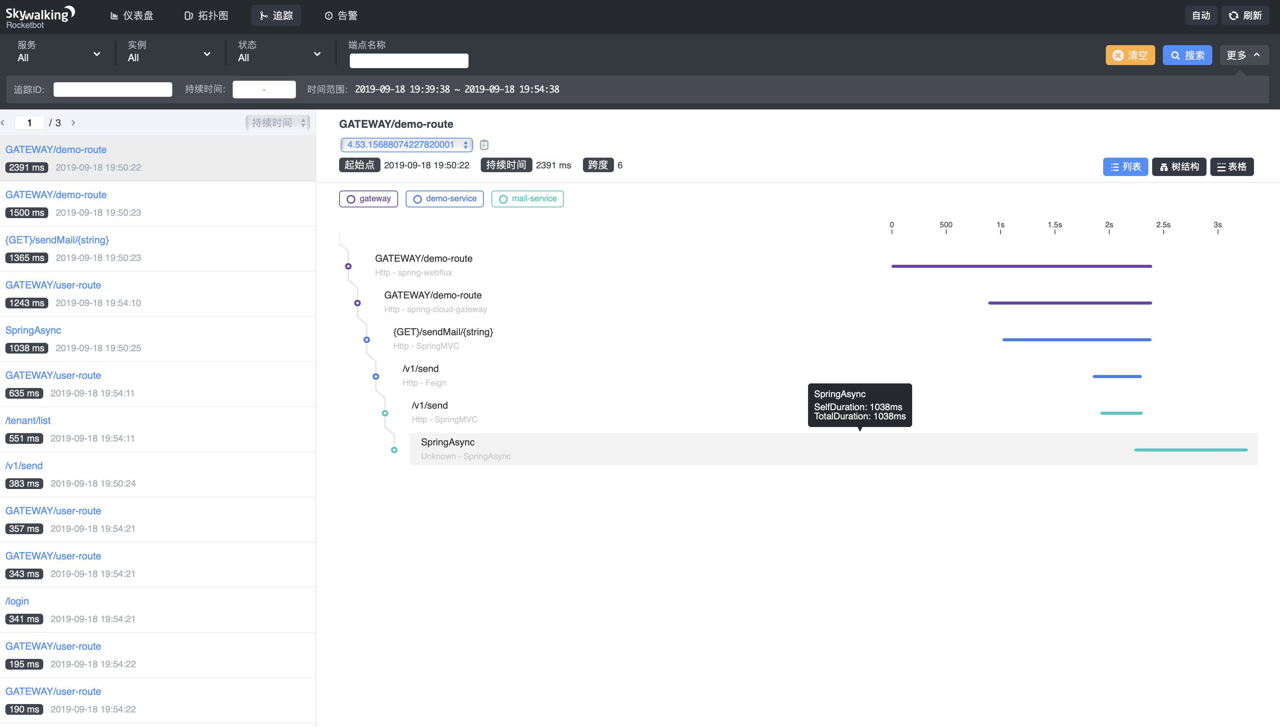
Task: Click the 清空 clear button
Action: click(x=1130, y=55)
